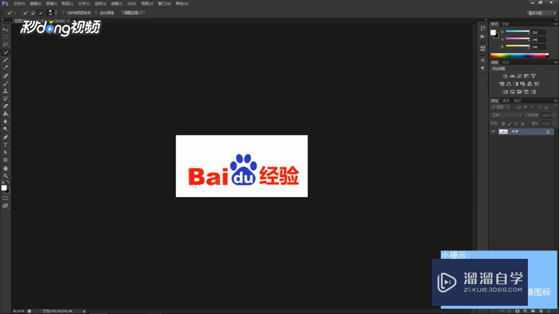Choose New Selection mode in options bar
559x314 pixels.
tap(25, 13)
